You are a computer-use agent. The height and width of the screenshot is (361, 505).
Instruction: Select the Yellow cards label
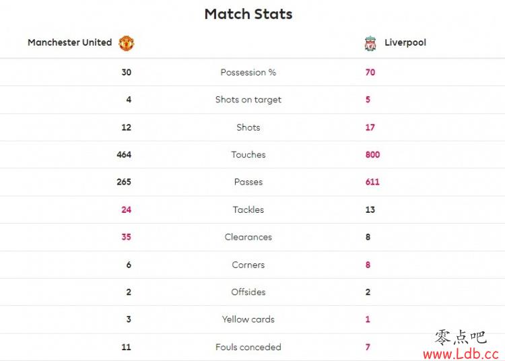pos(248,319)
